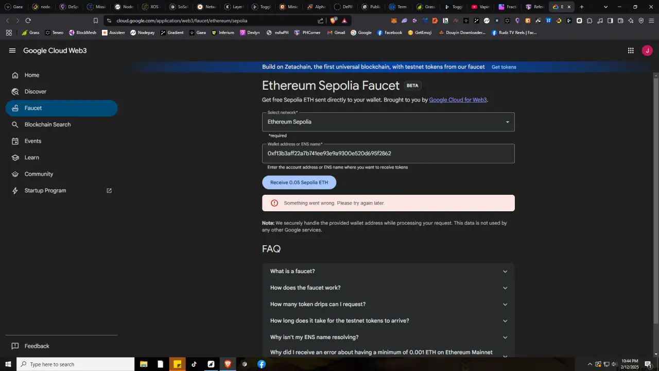This screenshot has height=371, width=659.
Task: Click Receive 0.05 Sepolia ETH button
Action: [x=299, y=182]
